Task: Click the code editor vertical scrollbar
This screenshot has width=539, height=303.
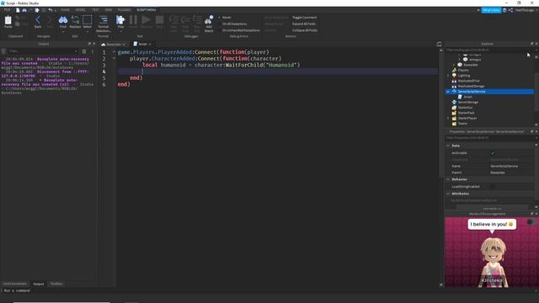Action: point(441,114)
